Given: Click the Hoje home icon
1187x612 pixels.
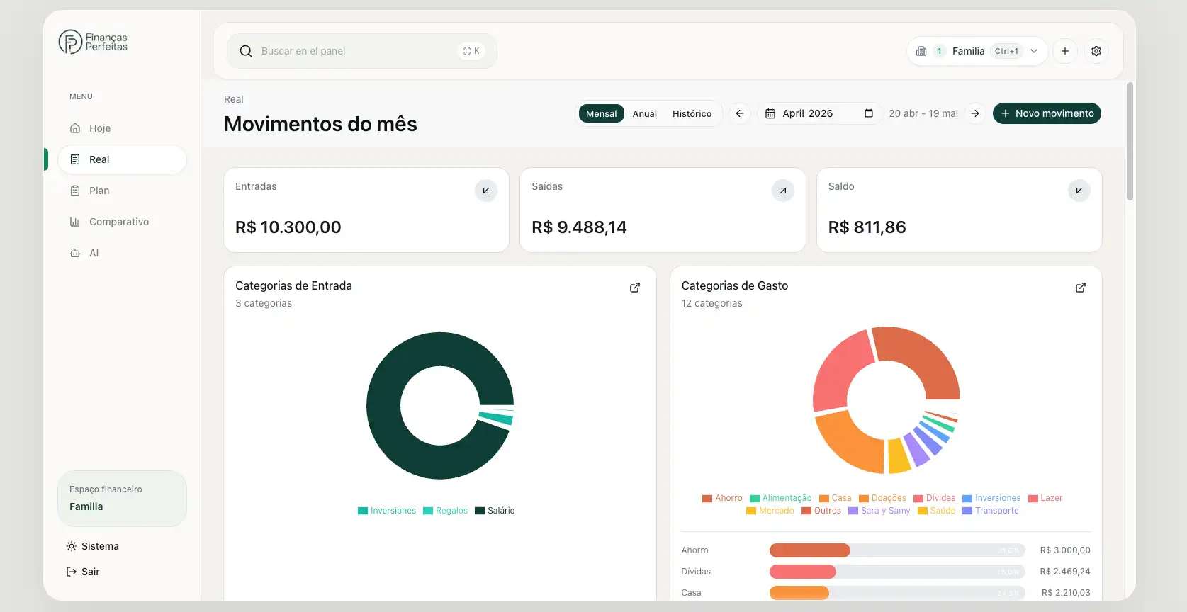Looking at the screenshot, I should click(75, 128).
